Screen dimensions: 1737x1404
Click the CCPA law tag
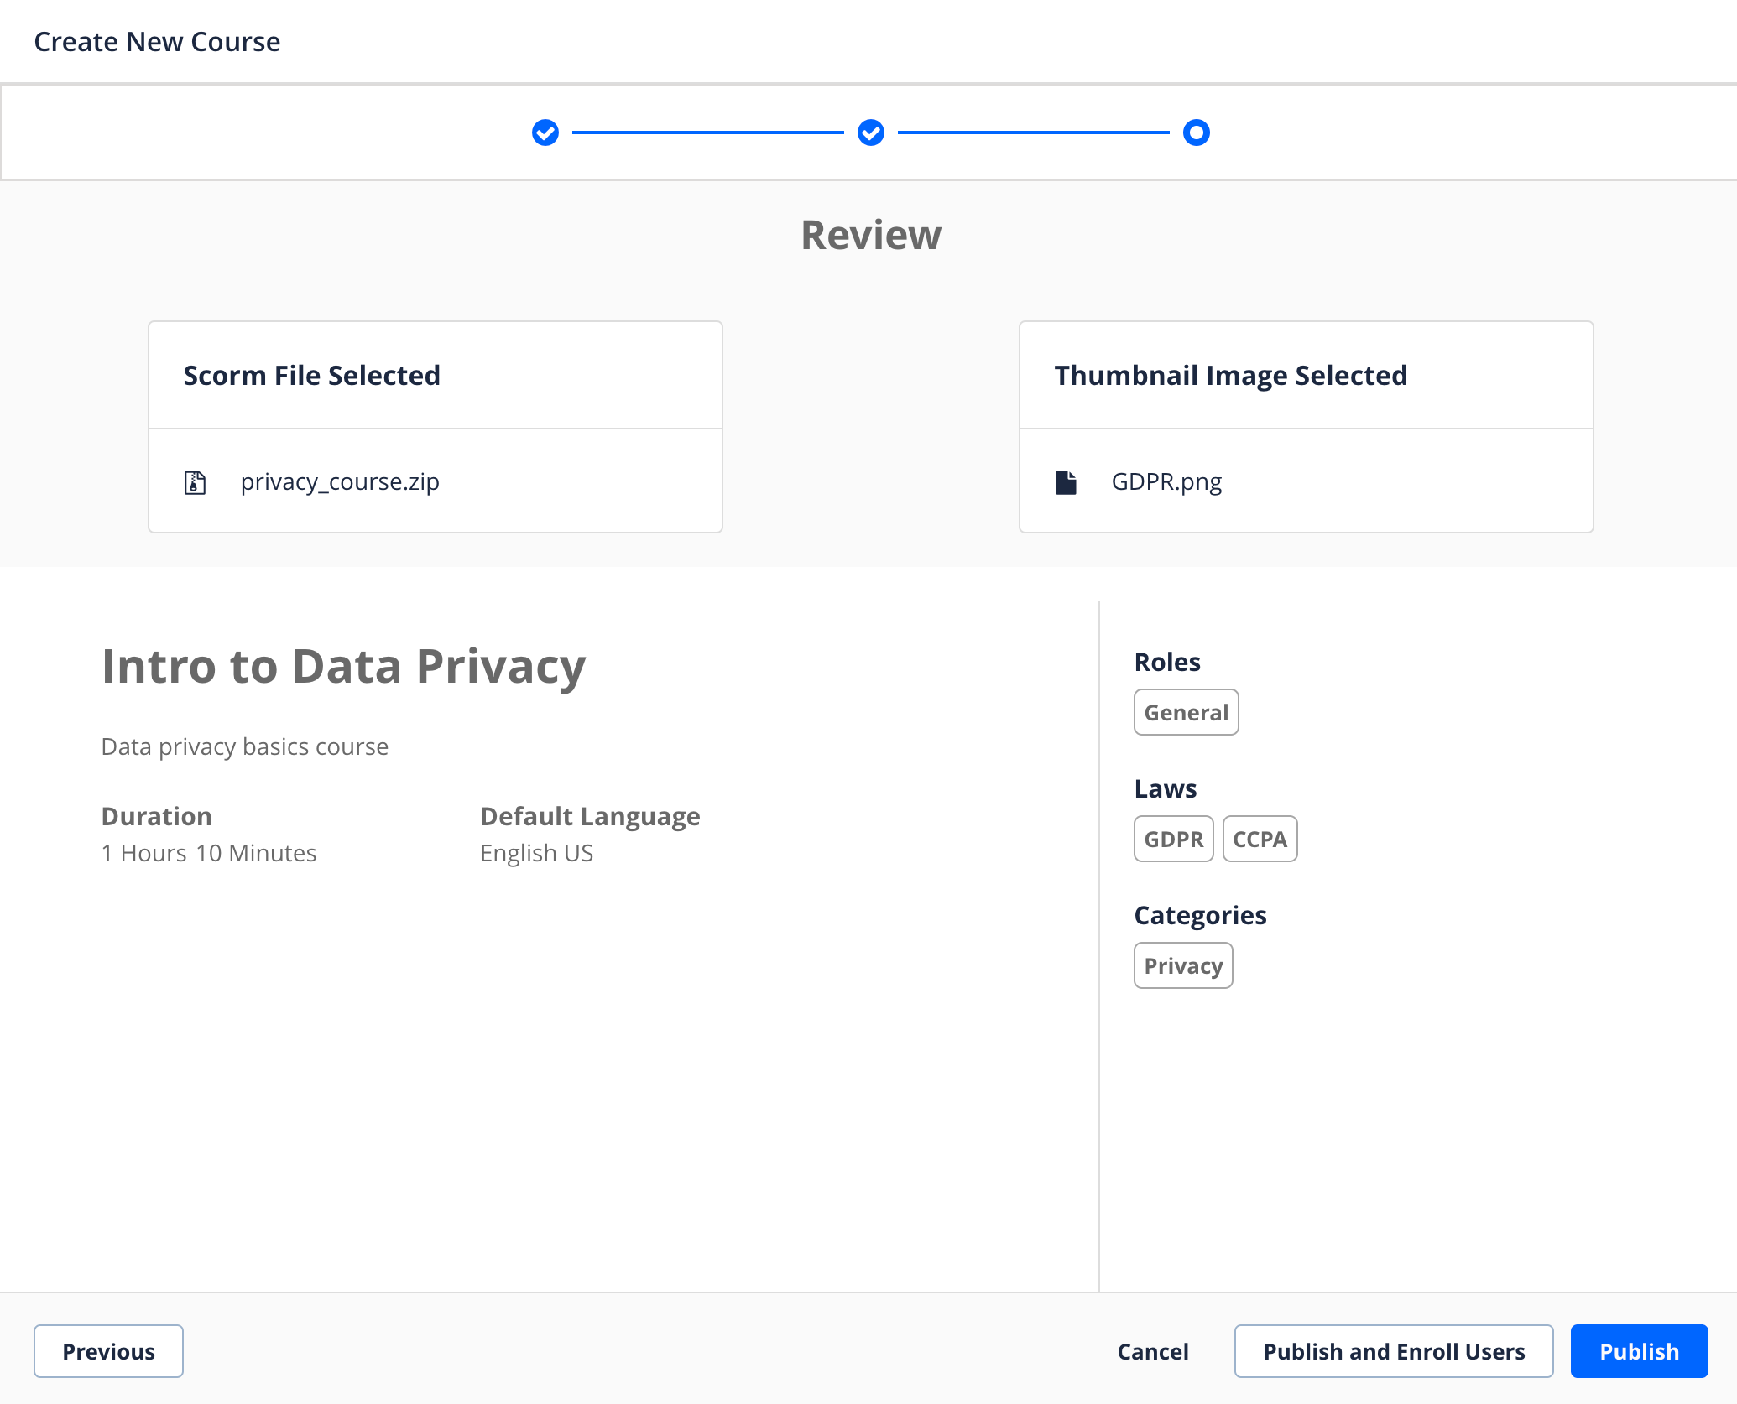pyautogui.click(x=1260, y=839)
